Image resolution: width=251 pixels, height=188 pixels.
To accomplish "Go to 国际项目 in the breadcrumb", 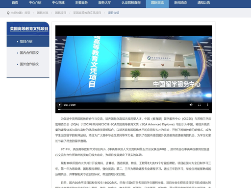I will pos(60,13).
